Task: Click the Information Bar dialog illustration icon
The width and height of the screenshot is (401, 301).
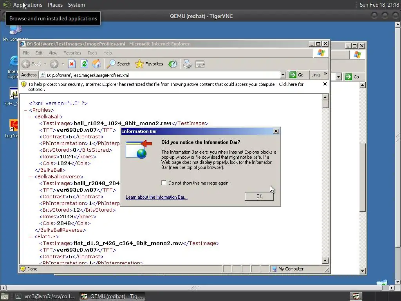Action: 139,149
